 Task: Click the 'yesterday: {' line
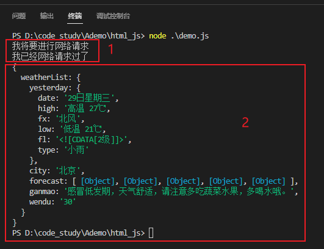(x=55, y=88)
